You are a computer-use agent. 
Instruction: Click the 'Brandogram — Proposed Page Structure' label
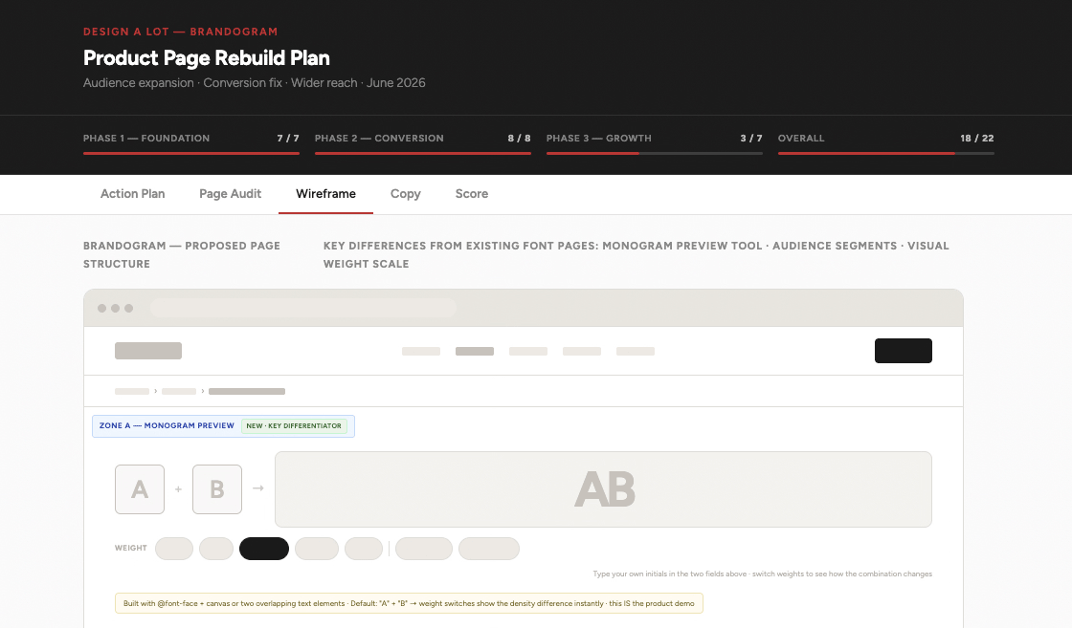182,254
